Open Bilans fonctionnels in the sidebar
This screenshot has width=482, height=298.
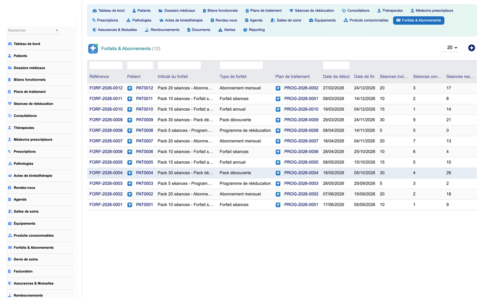point(30,80)
